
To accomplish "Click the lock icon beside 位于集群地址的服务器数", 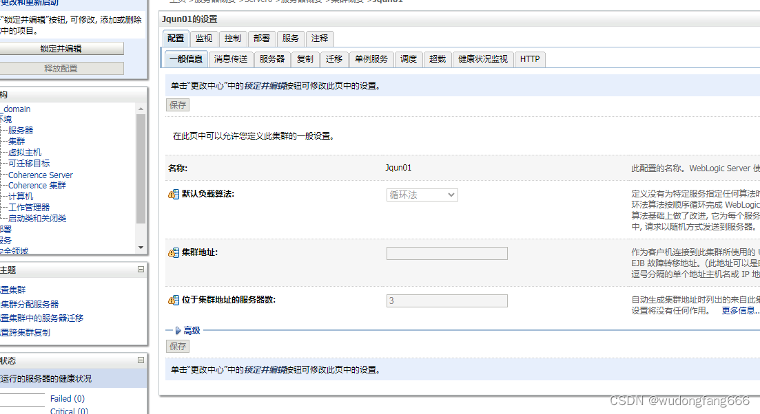I will click(x=172, y=301).
